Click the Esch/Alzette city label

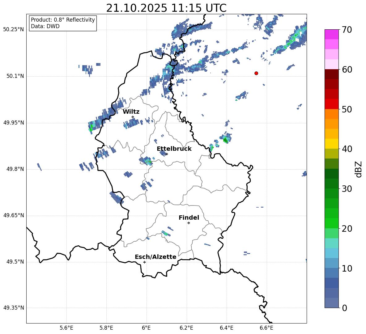click(x=155, y=257)
